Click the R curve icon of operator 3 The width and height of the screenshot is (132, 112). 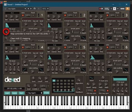[x=126, y=38]
